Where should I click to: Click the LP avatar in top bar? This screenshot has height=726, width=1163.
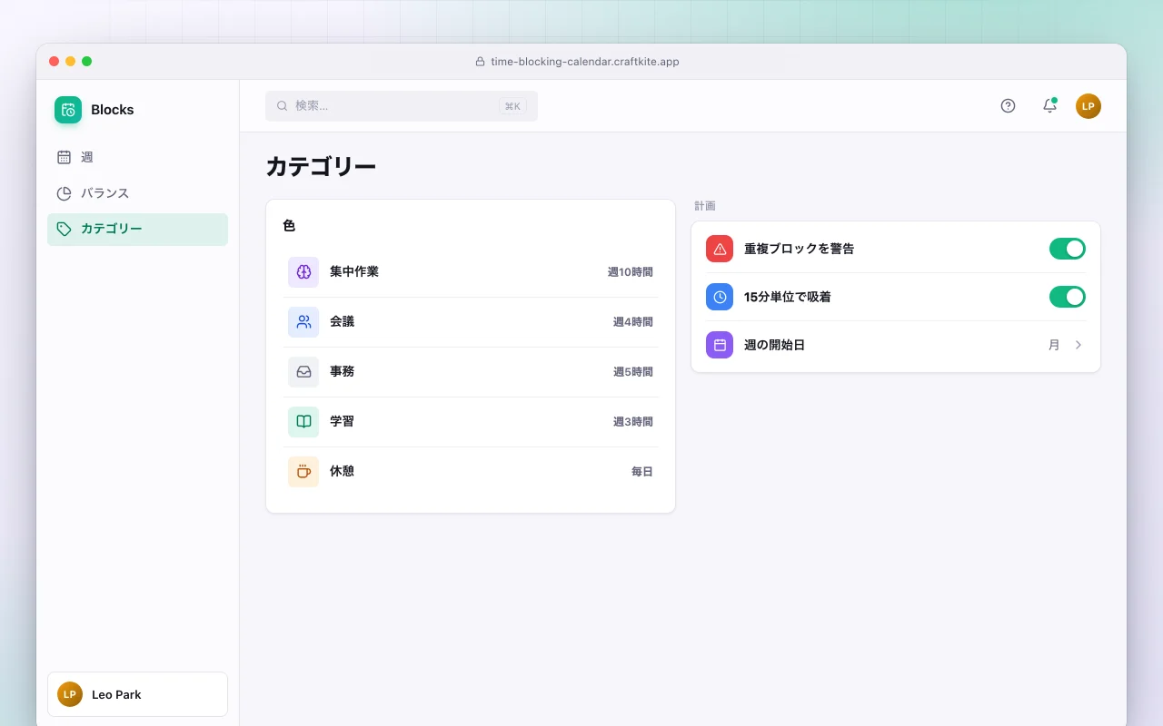coord(1088,106)
